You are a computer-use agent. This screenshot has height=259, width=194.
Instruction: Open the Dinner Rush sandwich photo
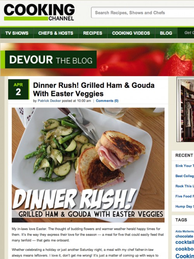[x=88, y=165]
